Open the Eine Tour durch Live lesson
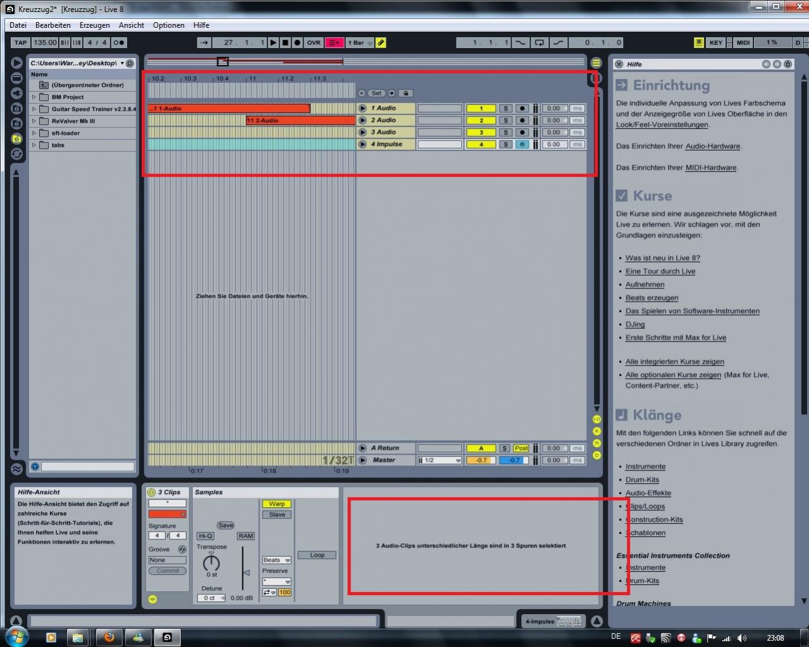Image resolution: width=809 pixels, height=647 pixels. tap(660, 271)
